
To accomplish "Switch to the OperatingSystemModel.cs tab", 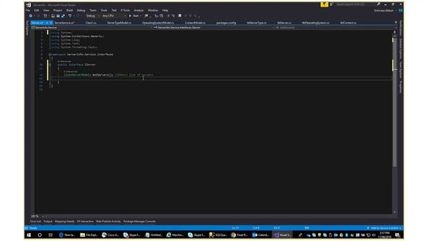I will [x=158, y=23].
